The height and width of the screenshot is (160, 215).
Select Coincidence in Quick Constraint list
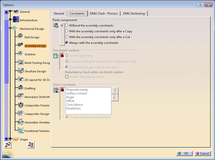point(74,105)
